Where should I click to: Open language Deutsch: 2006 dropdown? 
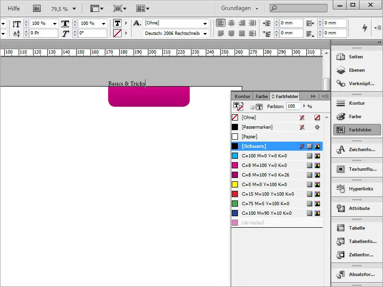click(x=205, y=33)
